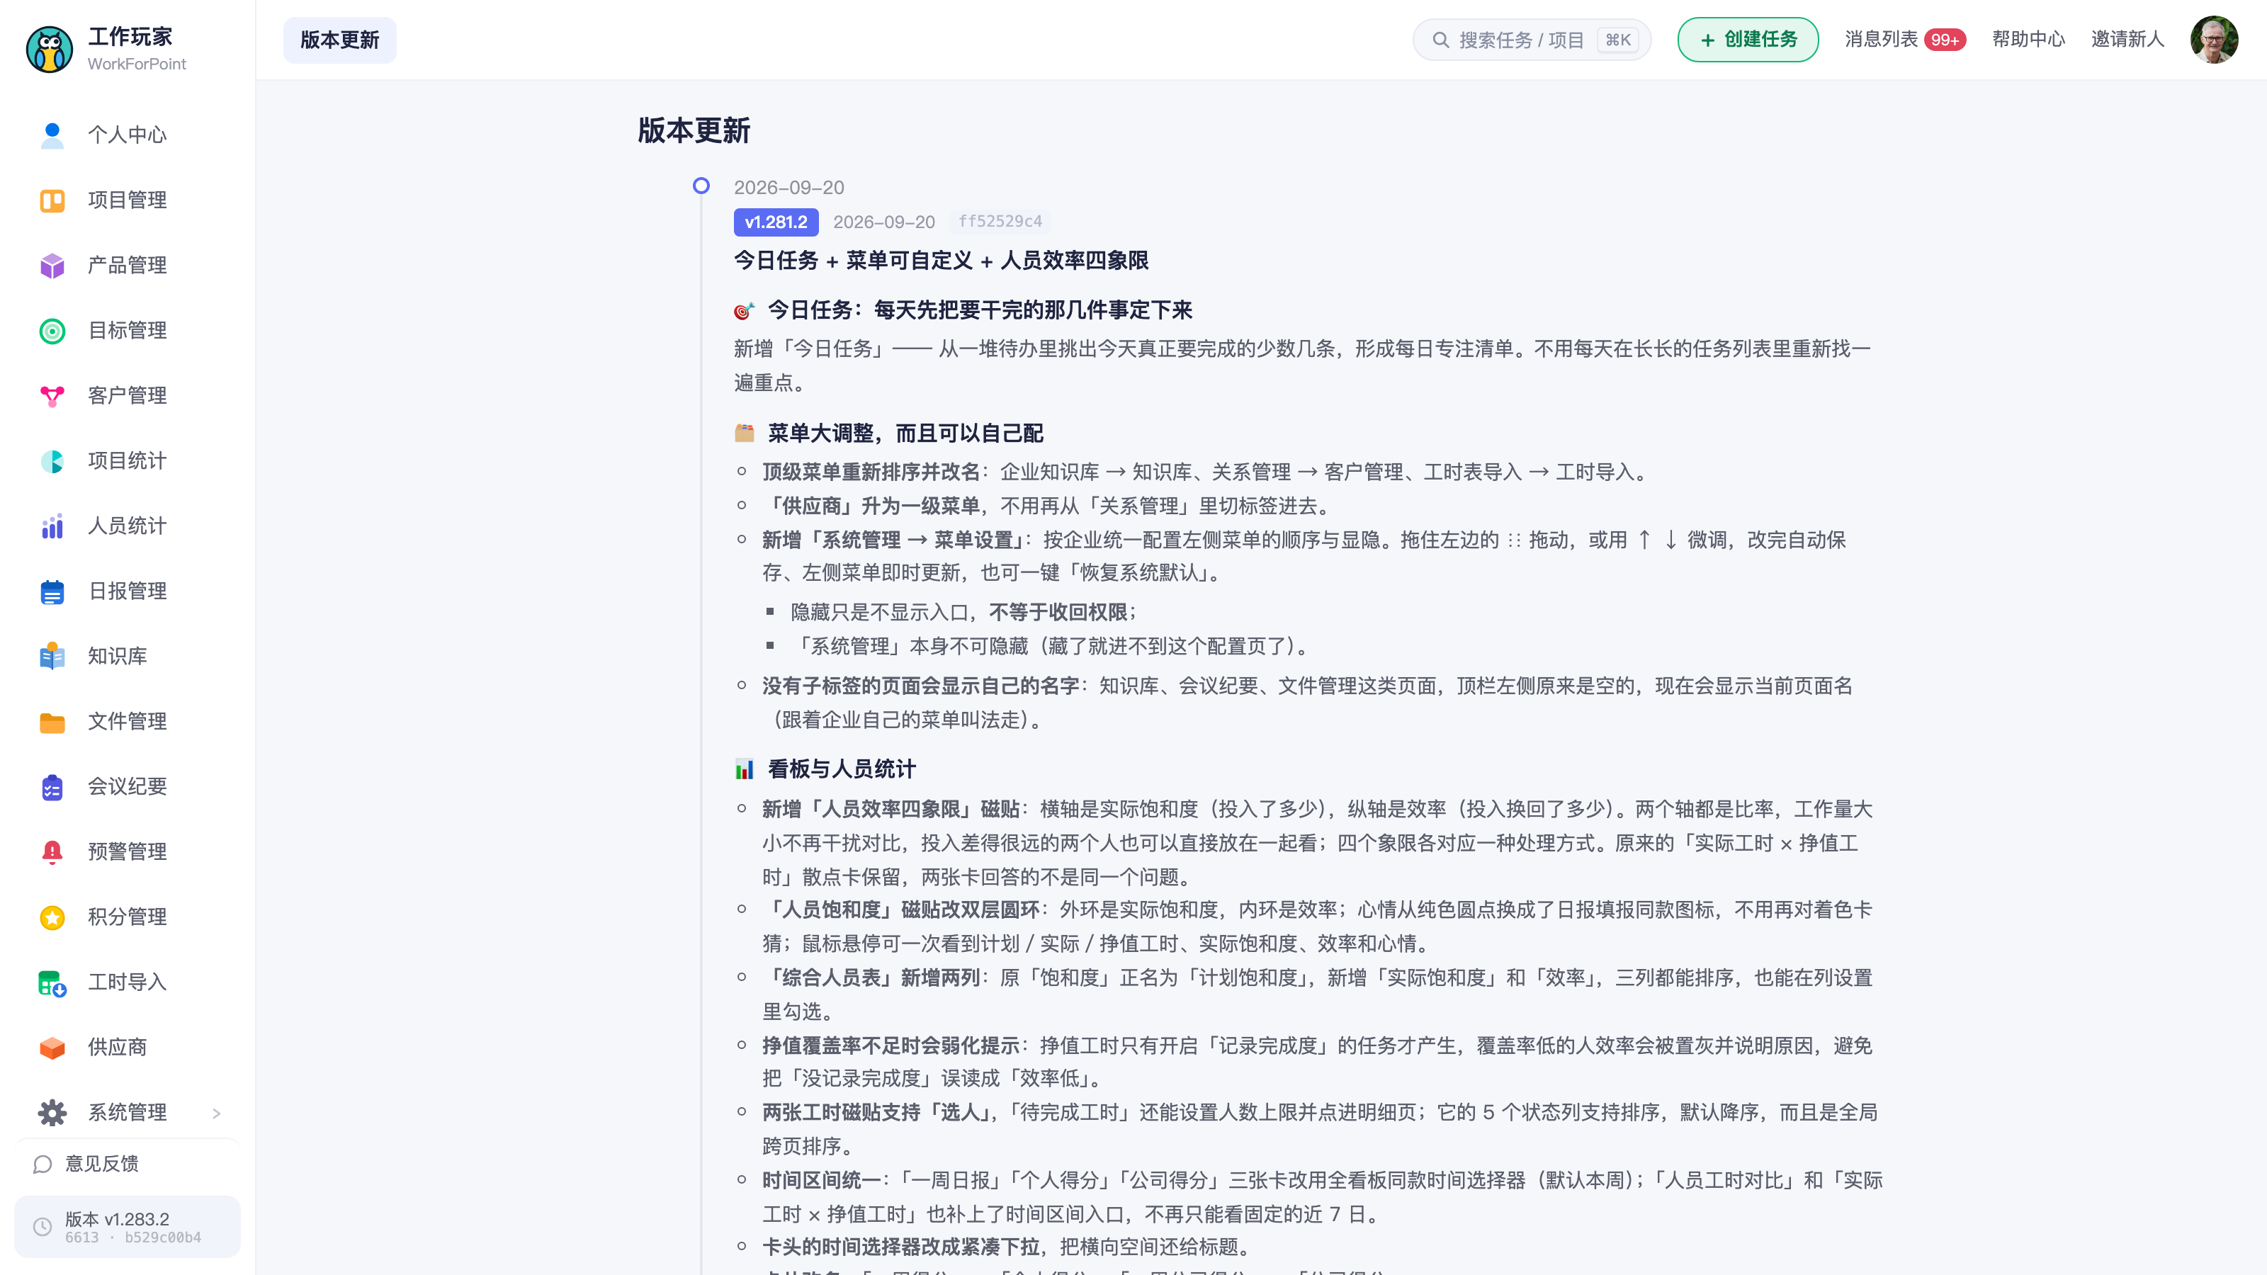Viewport: 2267px width, 1275px height.
Task: Open the 项目管理 menu item
Action: click(x=128, y=200)
